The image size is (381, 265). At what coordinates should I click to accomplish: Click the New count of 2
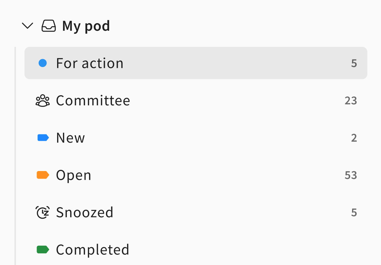coord(354,138)
